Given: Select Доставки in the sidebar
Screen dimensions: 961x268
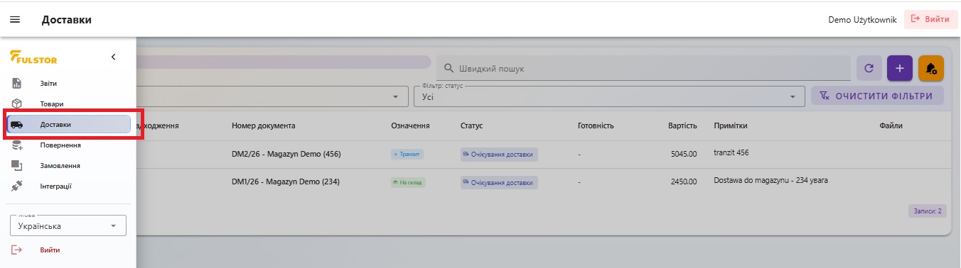Looking at the screenshot, I should [68, 124].
